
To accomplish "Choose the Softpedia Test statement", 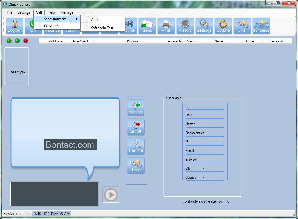I will click(x=103, y=28).
